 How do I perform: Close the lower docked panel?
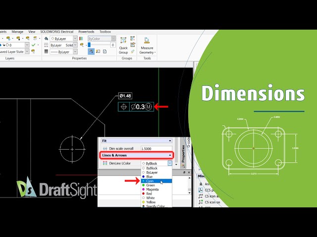(189, 172)
